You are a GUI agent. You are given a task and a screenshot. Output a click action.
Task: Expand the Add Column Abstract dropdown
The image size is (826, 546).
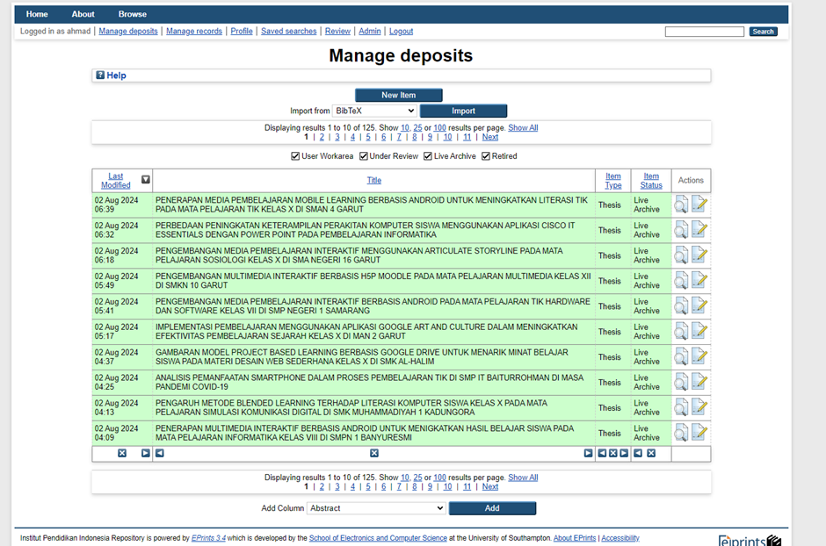(377, 508)
